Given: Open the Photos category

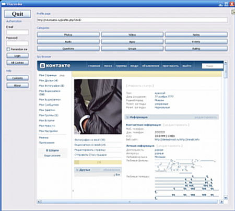Looking at the screenshot, I should click(x=68, y=34).
